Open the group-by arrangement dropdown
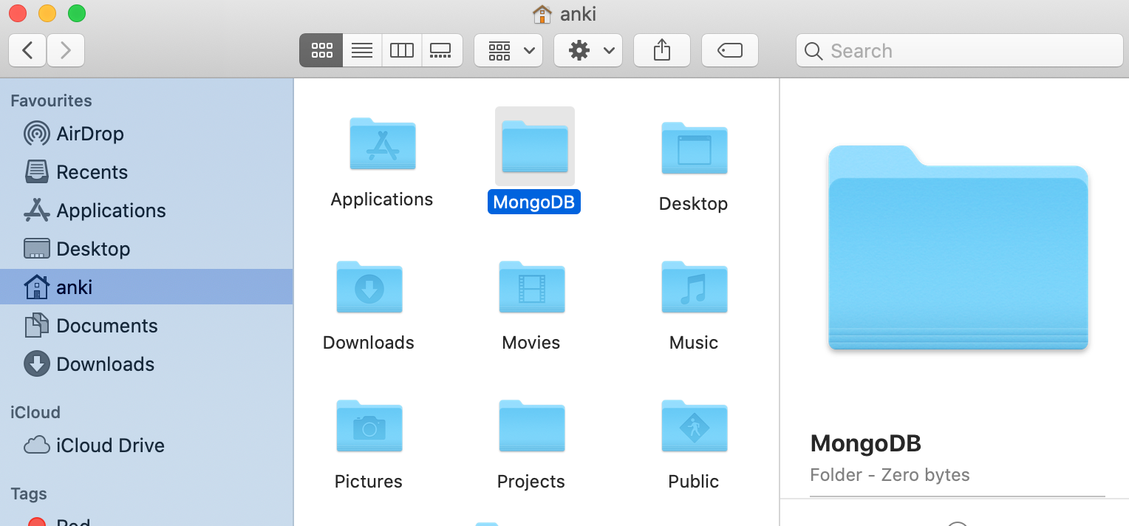1129x526 pixels. tap(508, 50)
